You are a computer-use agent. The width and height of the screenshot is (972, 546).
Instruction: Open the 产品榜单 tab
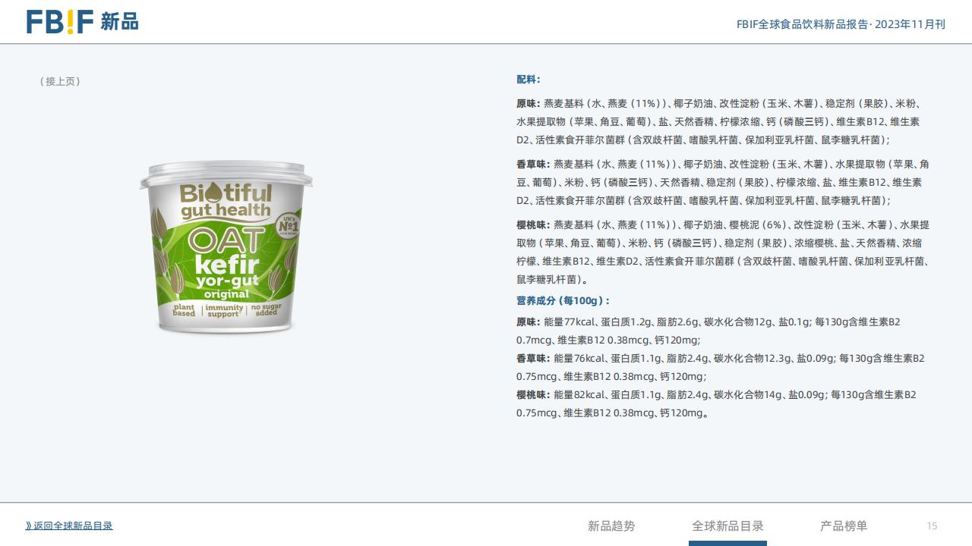pos(844,526)
